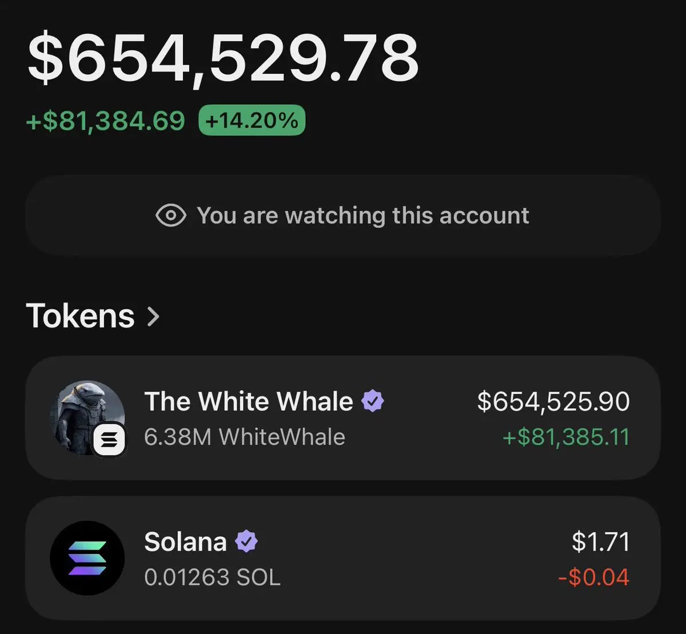
Task: Tap the +$81,384.69 total gain amount
Action: (x=106, y=121)
